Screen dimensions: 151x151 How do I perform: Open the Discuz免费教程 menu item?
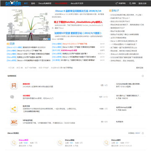pos(45,3)
